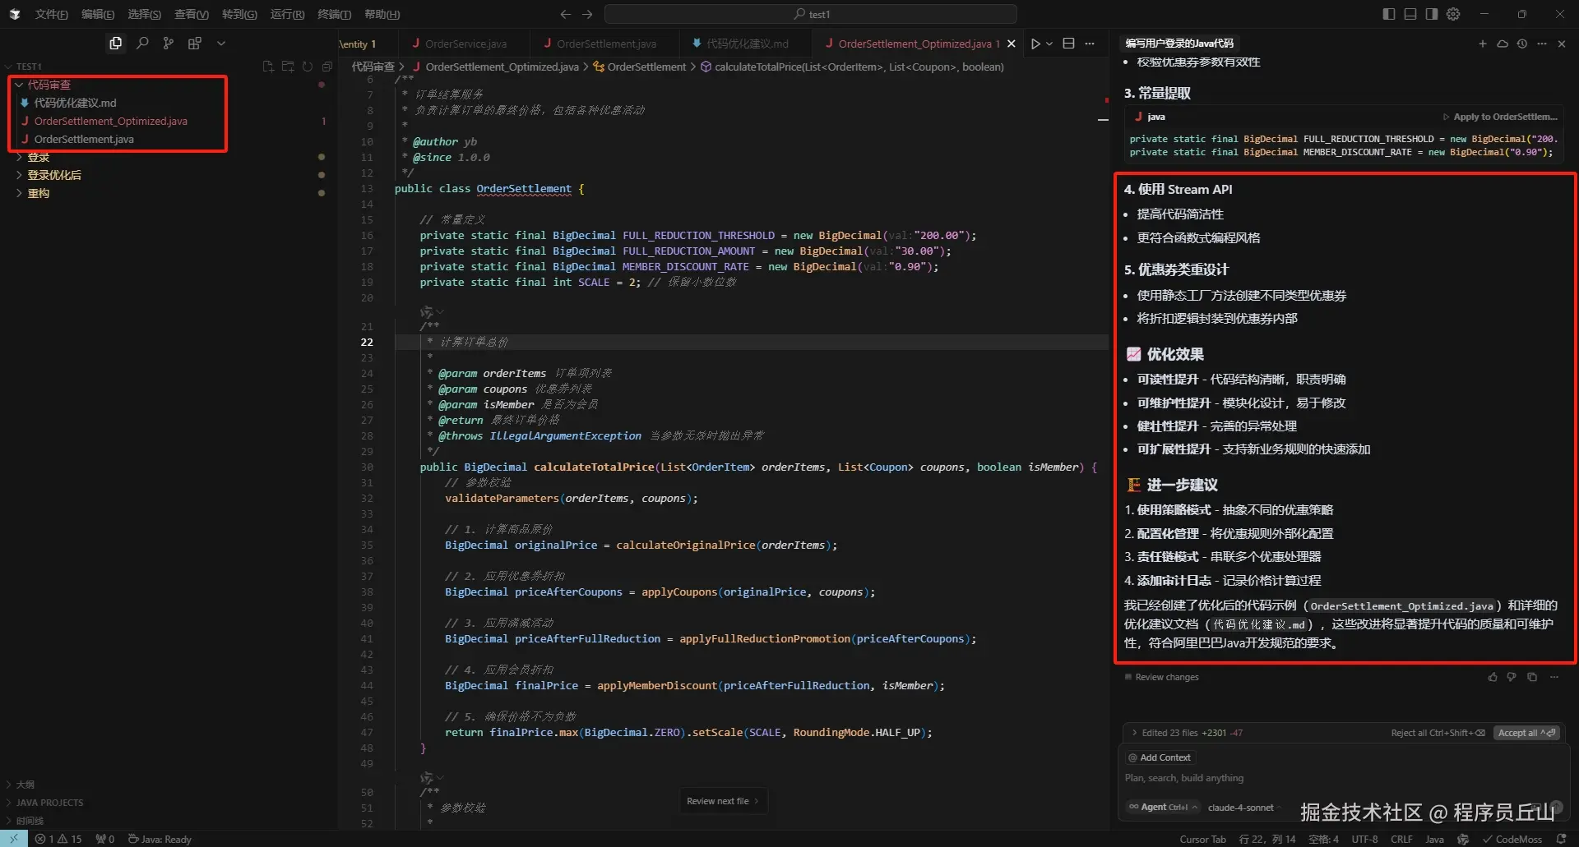Run the Java file with play icon
Screen dimensions: 1579x847
1035,44
